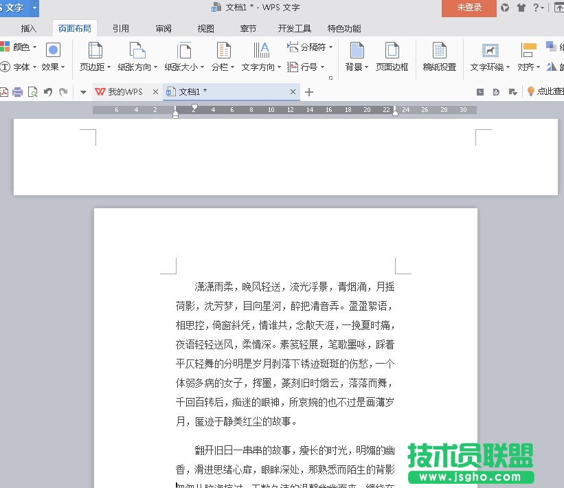564x488 pixels.
Task: Open the 页边距 (margins) tool
Action: pyautogui.click(x=95, y=52)
